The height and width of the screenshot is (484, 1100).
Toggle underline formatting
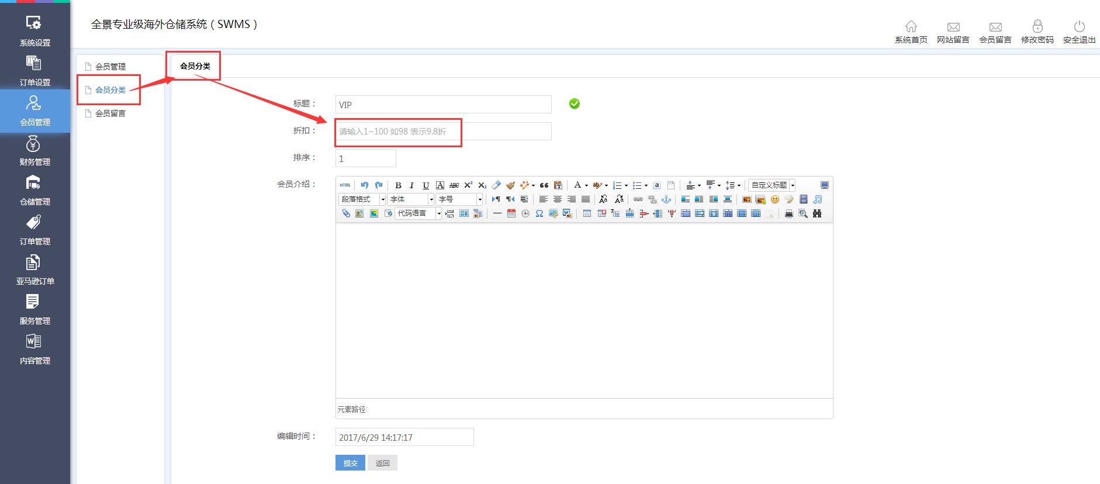426,185
